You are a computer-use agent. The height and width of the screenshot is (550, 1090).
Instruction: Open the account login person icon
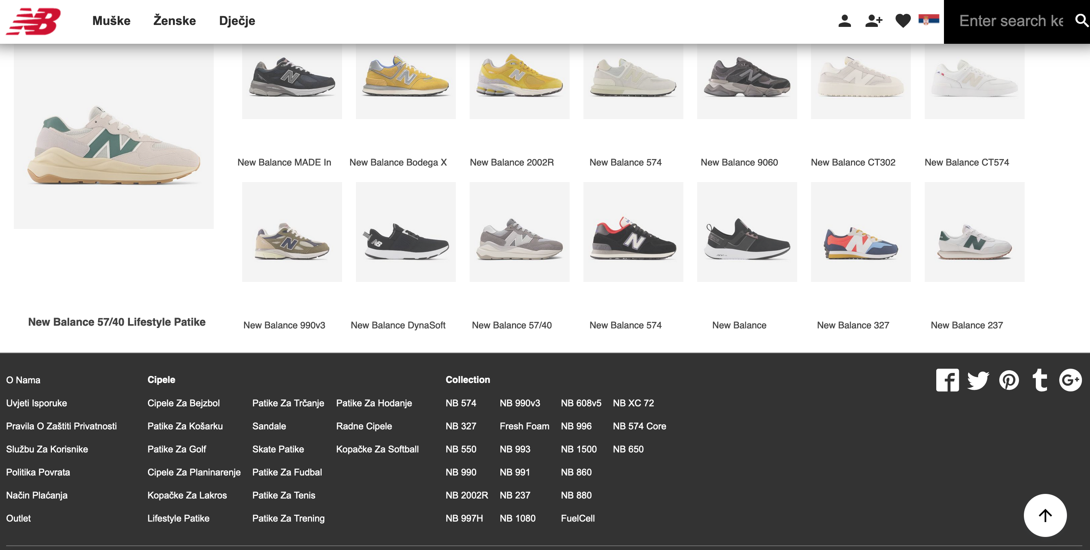(844, 21)
